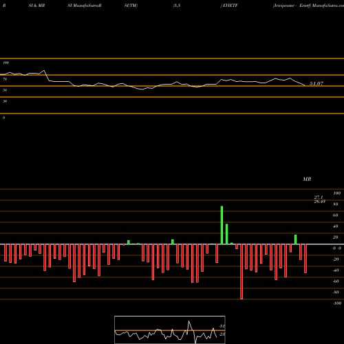Click the -100 axis label in the MR panel

(x=337, y=303)
